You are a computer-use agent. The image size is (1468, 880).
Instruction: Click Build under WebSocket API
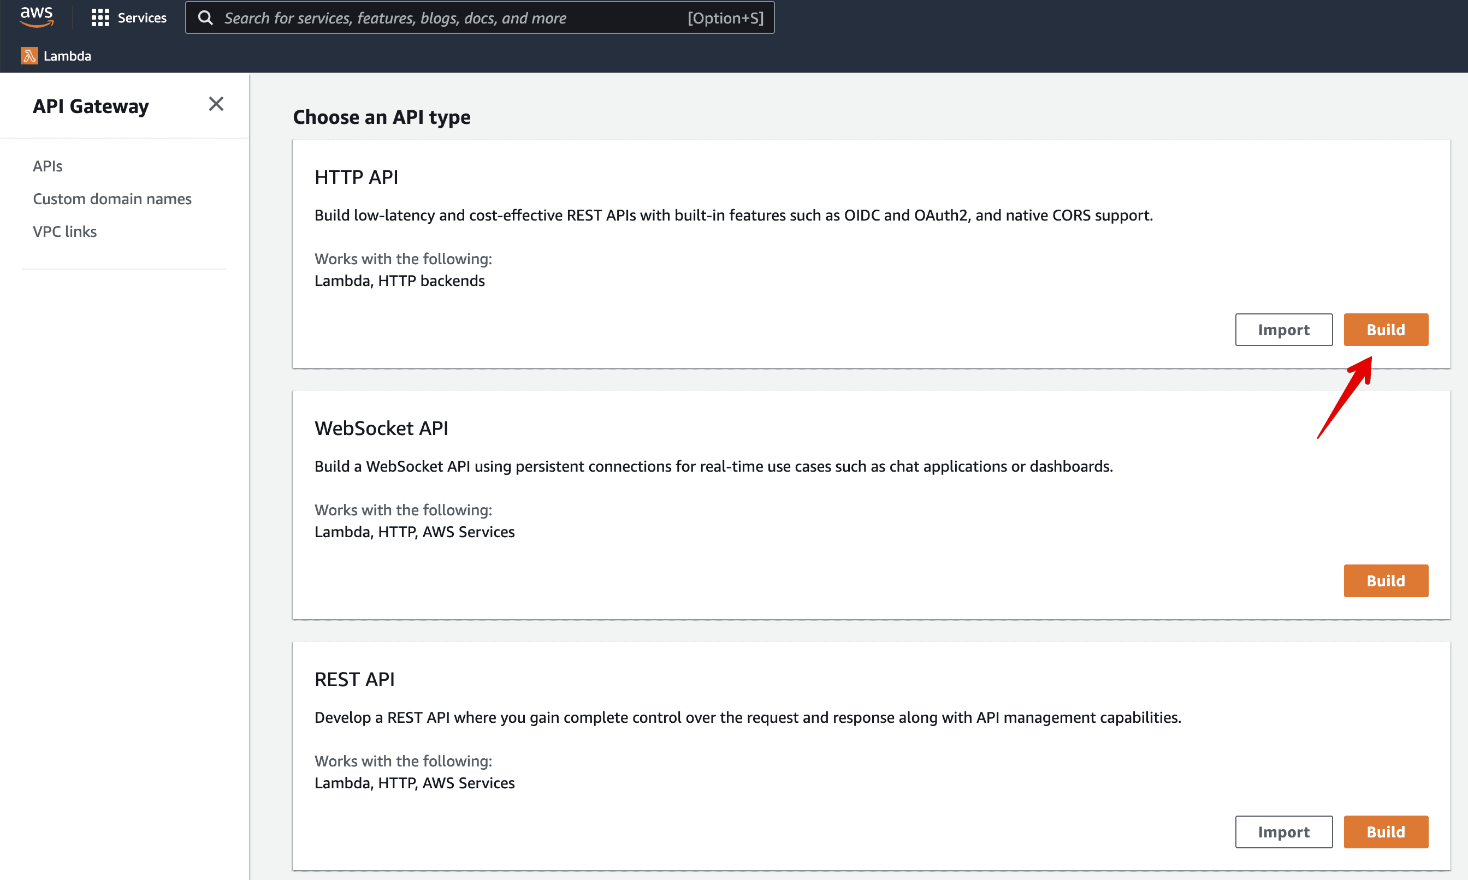coord(1386,580)
